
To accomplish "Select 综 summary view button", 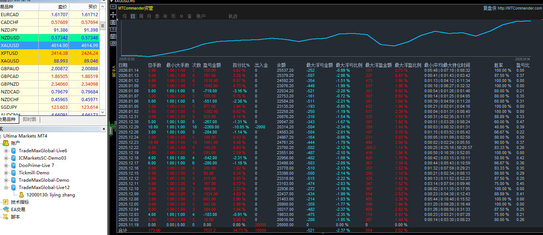I will click(124, 16).
